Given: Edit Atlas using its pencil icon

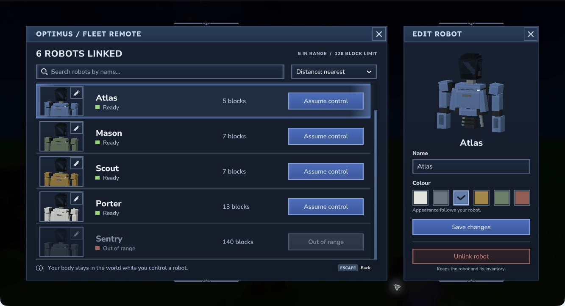Looking at the screenshot, I should [76, 93].
